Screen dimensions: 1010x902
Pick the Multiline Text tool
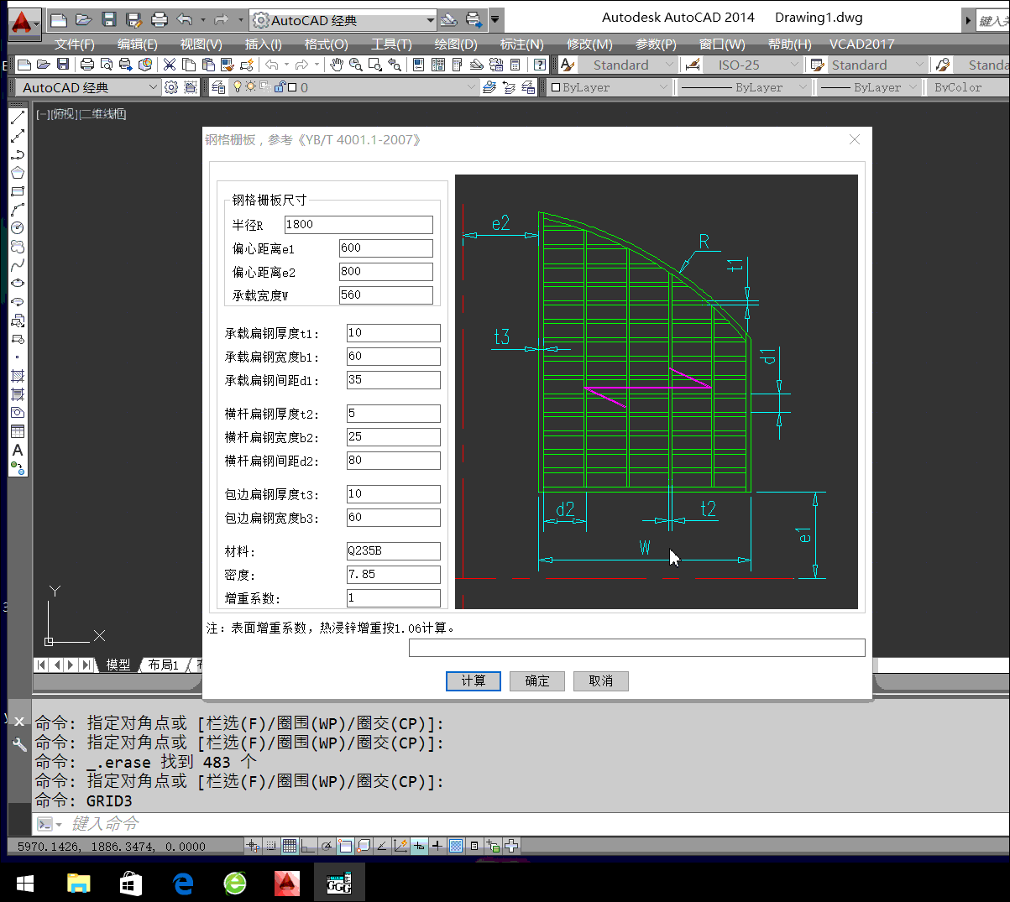coord(18,451)
